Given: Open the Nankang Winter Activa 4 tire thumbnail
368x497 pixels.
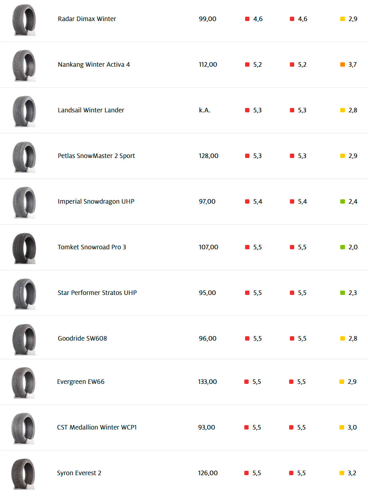Looking at the screenshot, I should tap(24, 65).
